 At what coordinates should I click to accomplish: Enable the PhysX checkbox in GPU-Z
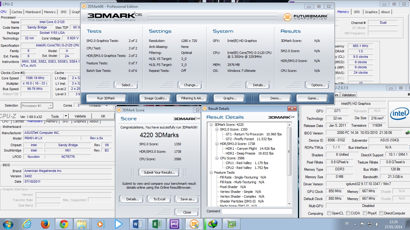tap(365, 213)
